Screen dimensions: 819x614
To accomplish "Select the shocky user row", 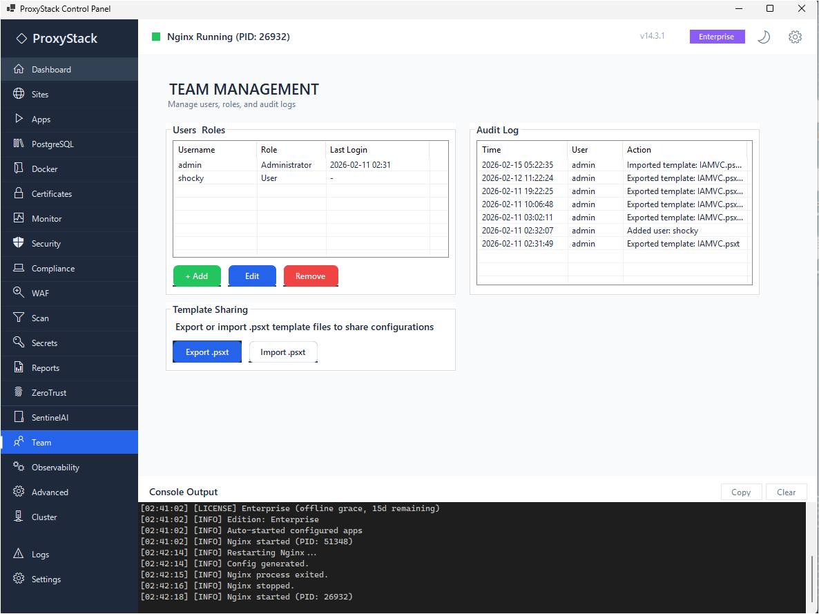I will pyautogui.click(x=310, y=178).
